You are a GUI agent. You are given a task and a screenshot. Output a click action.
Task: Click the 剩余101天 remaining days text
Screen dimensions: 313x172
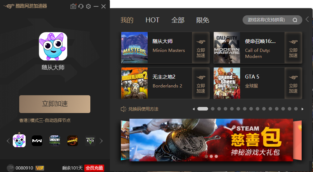click(72, 168)
